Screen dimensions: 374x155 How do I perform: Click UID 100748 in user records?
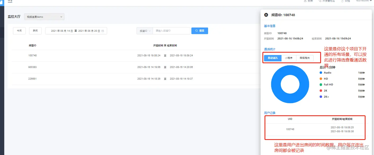tap(290, 129)
